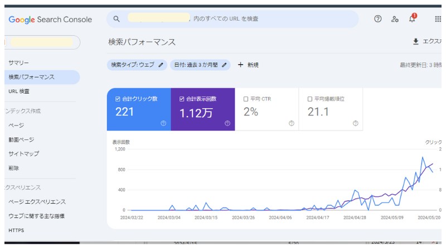Toggle the 合計クリック数 checkbox
The height and width of the screenshot is (251, 446).
click(x=118, y=99)
